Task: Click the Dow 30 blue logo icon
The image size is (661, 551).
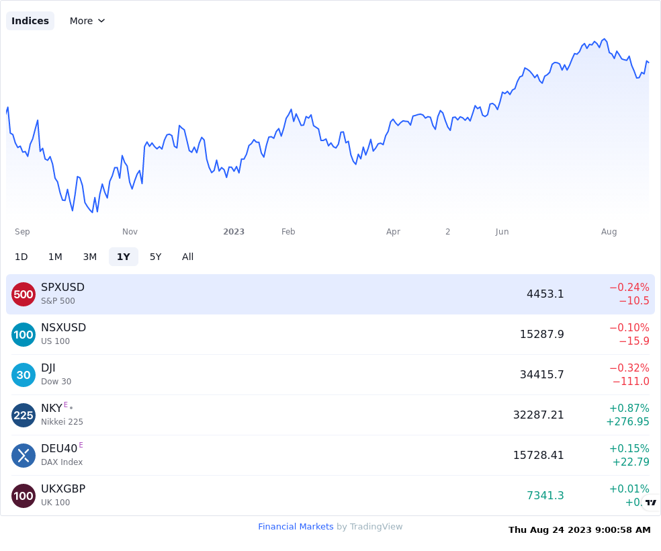Action: (24, 375)
